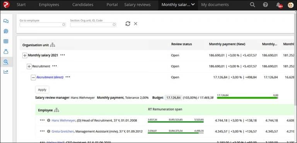
Task: Select the table grid sidebar icon
Action: (6, 41)
